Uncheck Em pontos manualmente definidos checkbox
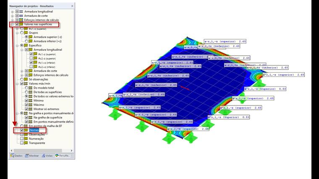Image resolution: width=319 pixels, height=179 pixels. [26, 122]
